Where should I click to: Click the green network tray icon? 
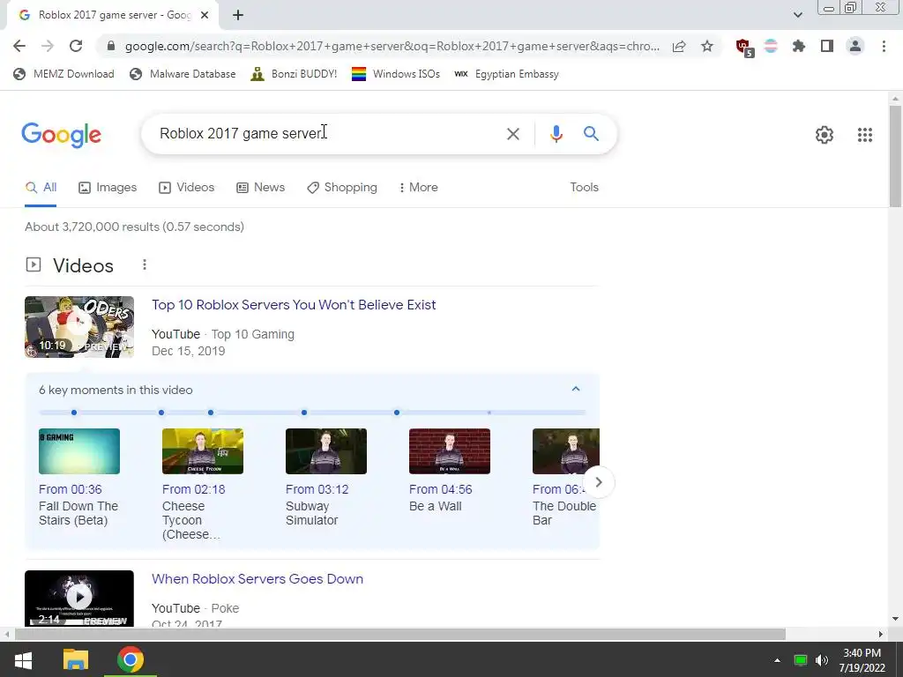tap(801, 660)
